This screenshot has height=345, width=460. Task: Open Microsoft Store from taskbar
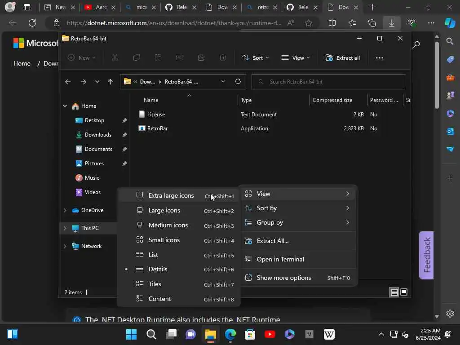point(250,334)
